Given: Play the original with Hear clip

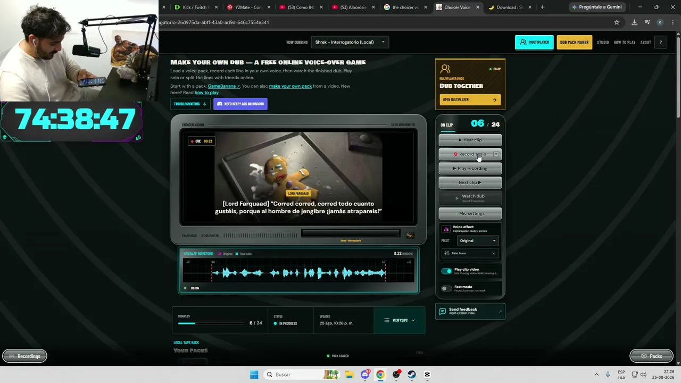Looking at the screenshot, I should (x=470, y=140).
